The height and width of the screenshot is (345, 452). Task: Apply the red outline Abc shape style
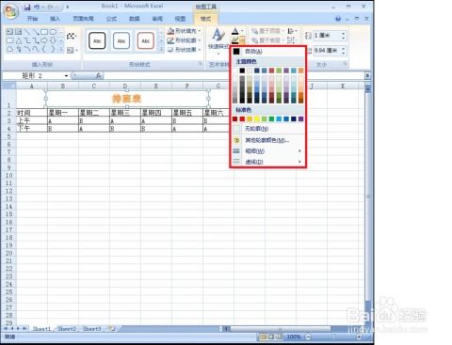[x=145, y=40]
